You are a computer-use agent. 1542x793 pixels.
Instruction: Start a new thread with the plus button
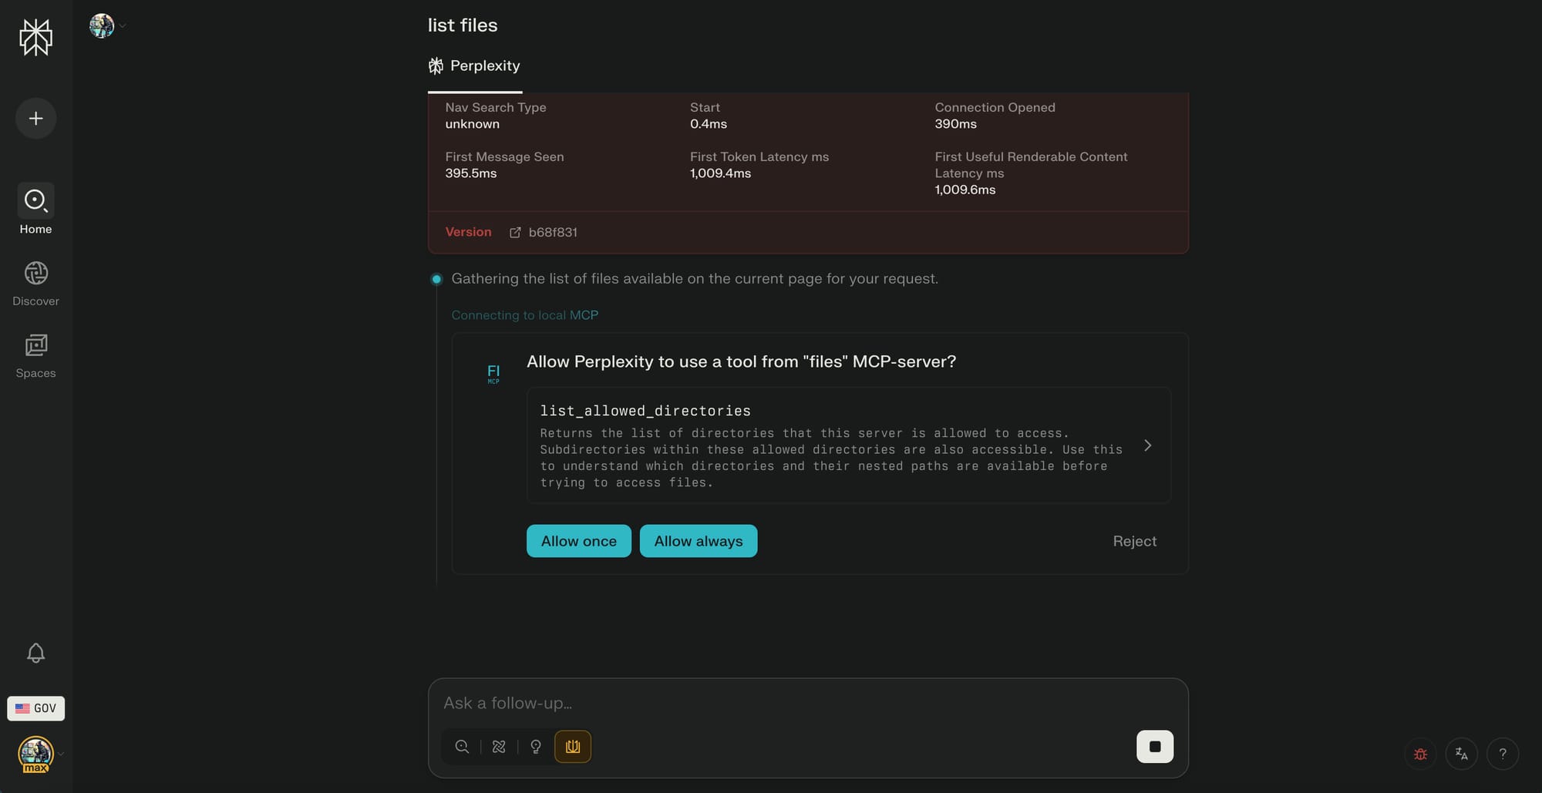pyautogui.click(x=35, y=119)
